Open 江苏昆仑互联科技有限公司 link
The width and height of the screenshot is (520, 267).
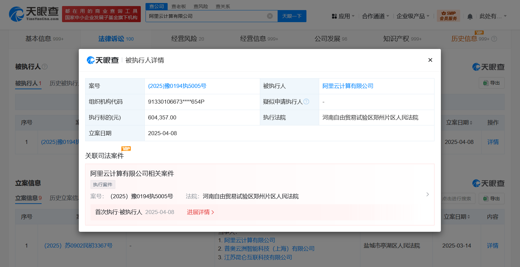click(x=258, y=257)
